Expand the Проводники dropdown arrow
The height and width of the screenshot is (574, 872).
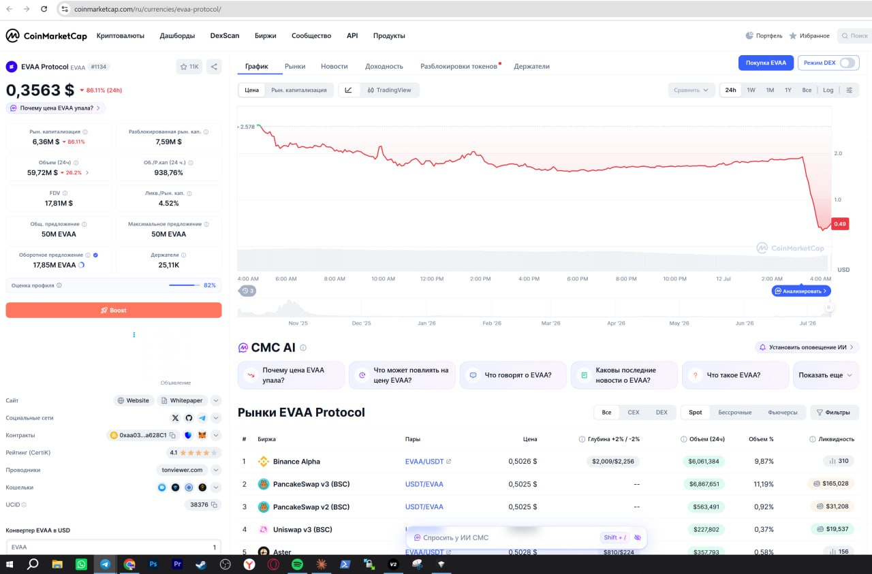coord(216,470)
